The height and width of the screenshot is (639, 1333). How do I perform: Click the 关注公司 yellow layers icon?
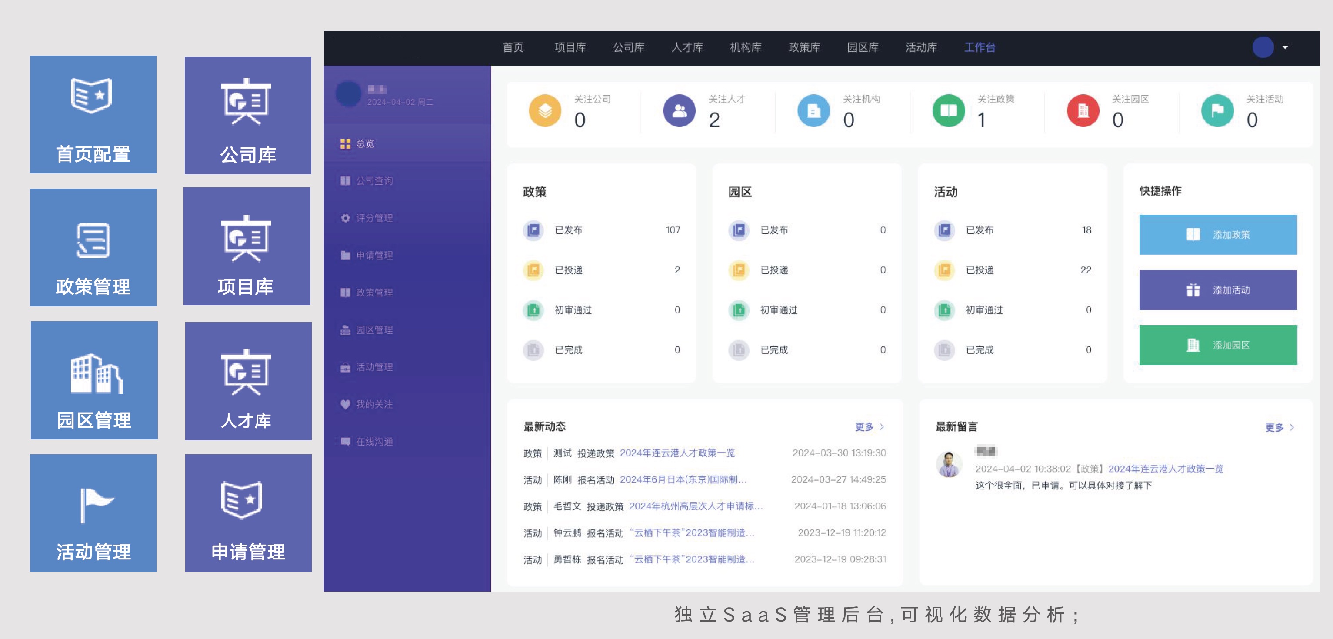click(544, 111)
